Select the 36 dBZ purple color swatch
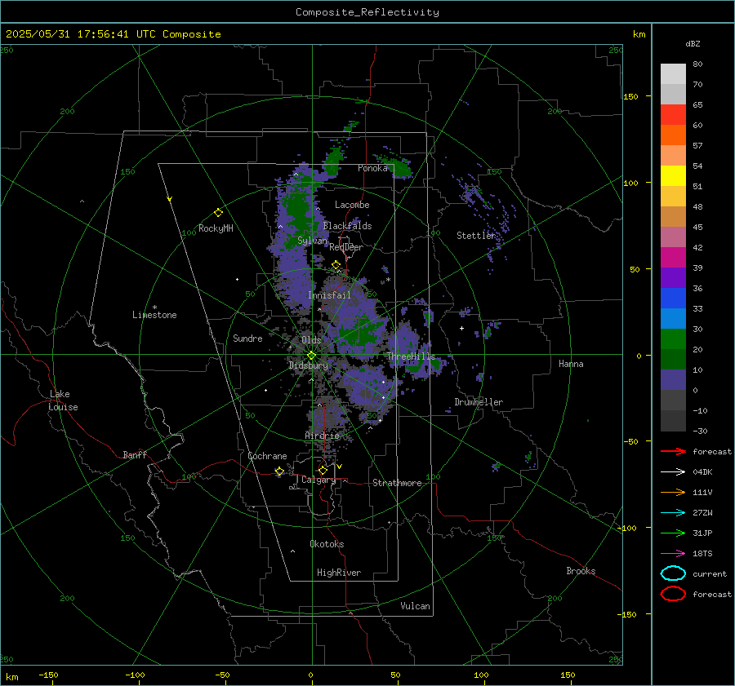 pos(673,277)
